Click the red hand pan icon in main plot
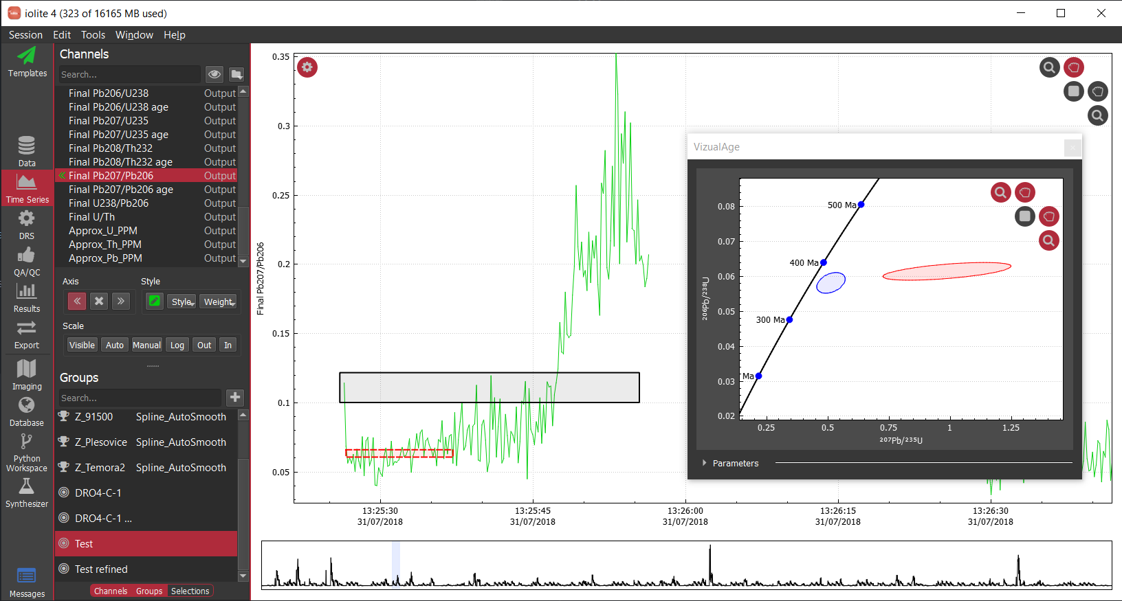The height and width of the screenshot is (601, 1122). click(1074, 67)
